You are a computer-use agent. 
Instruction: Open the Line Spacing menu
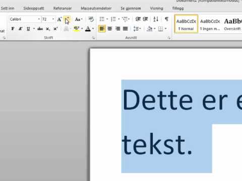[x=137, y=29]
